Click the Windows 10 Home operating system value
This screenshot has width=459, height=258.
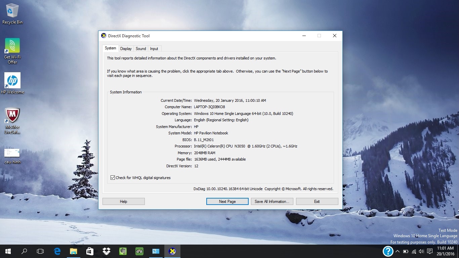pos(244,114)
